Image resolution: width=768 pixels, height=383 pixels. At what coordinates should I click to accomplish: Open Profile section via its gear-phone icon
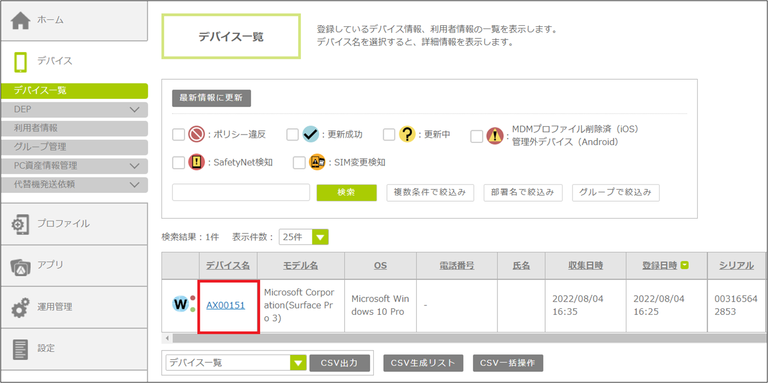(20, 224)
